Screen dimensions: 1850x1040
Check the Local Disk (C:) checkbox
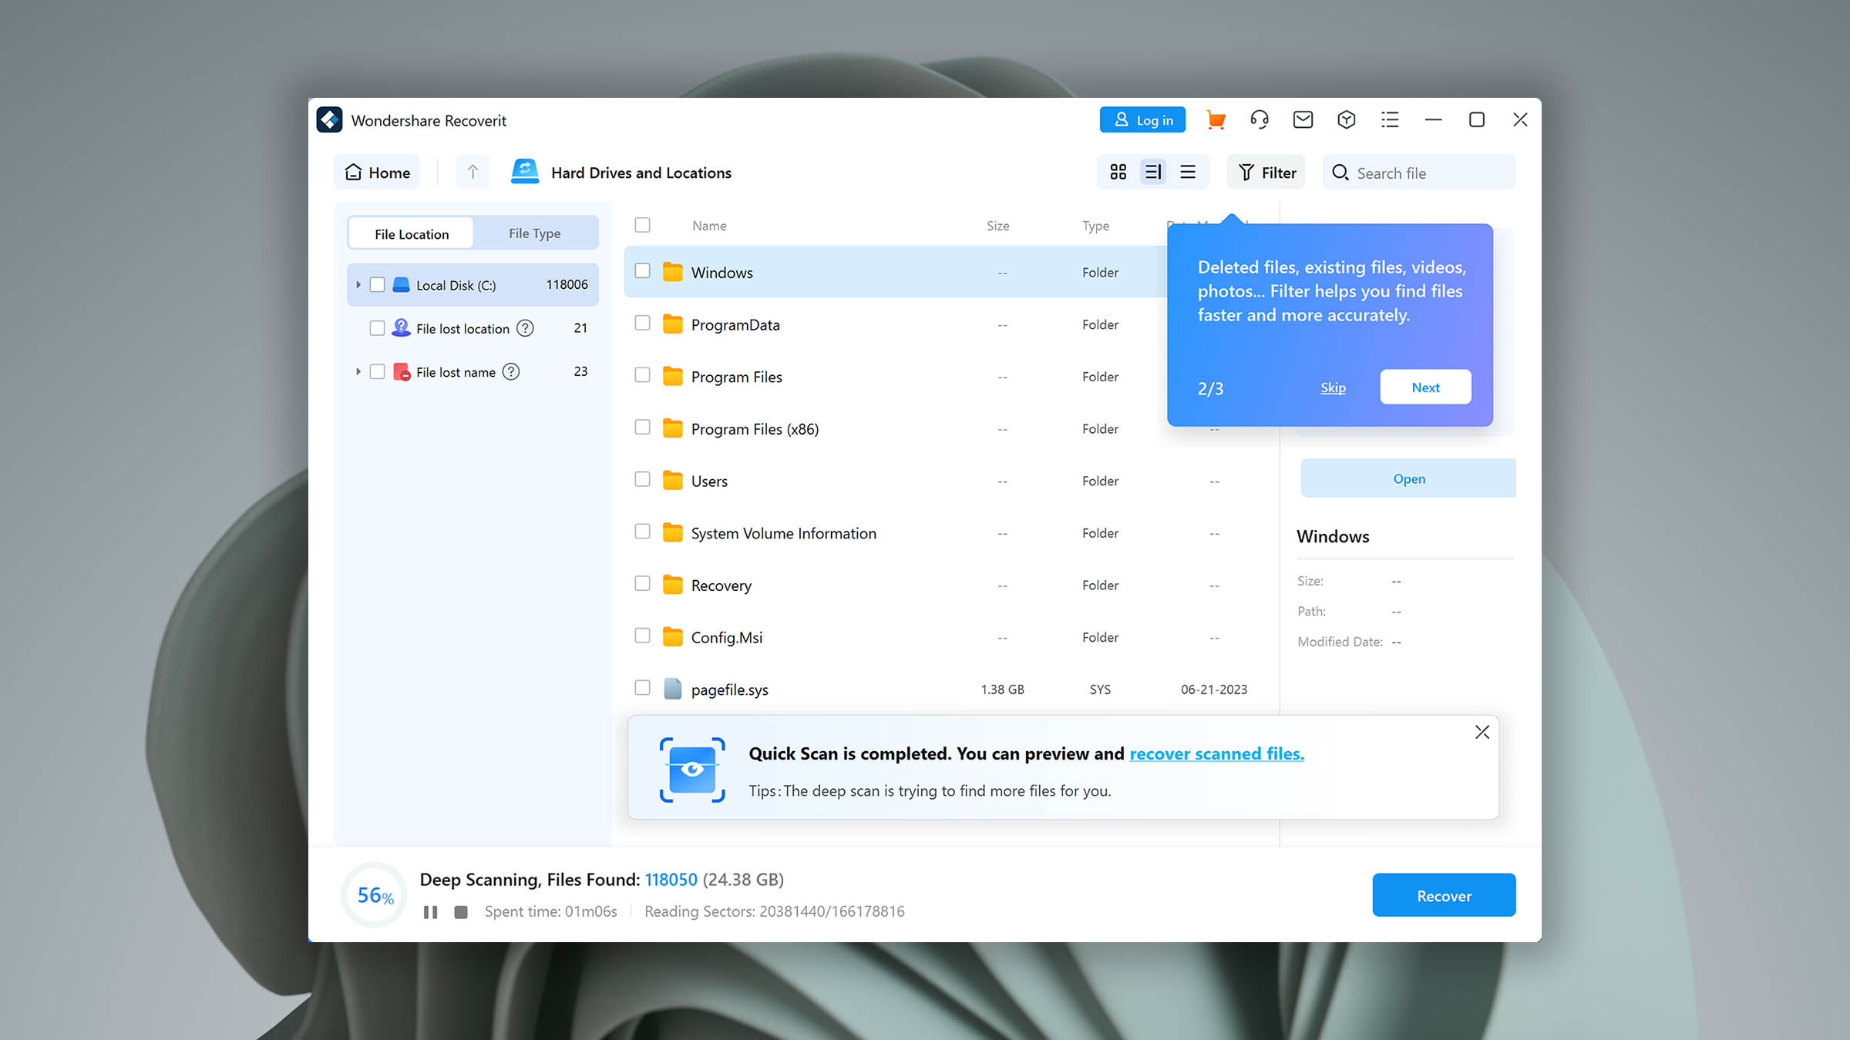(x=377, y=285)
